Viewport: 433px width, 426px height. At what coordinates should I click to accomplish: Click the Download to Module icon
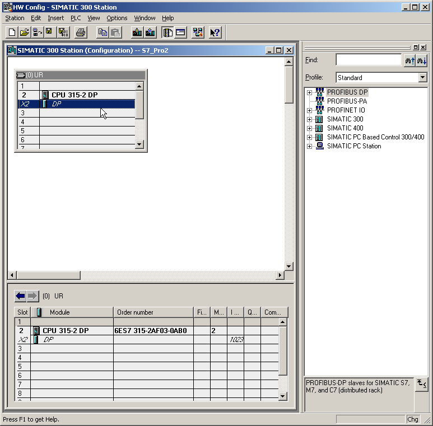[137, 32]
